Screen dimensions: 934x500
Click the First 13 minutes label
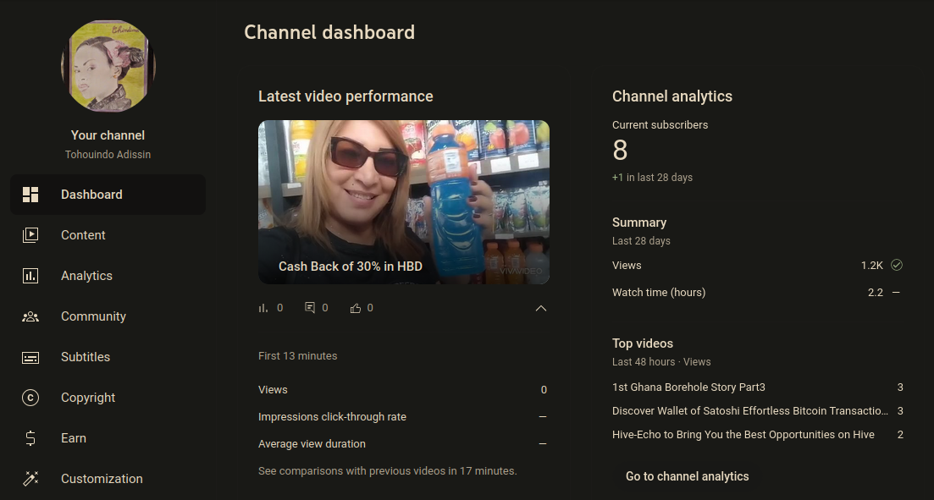[x=298, y=356]
